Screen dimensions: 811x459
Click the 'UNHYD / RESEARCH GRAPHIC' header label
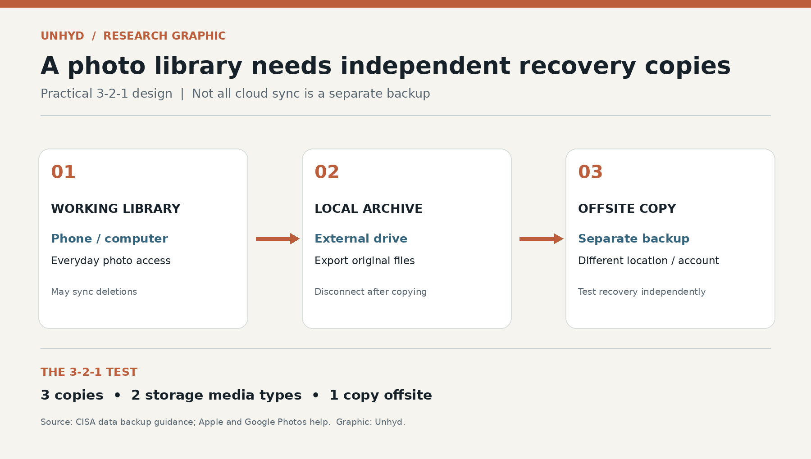[x=133, y=36]
